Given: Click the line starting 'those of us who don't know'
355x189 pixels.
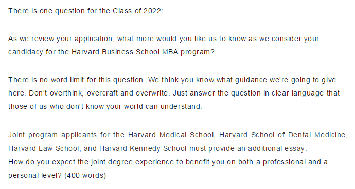Looking at the screenshot, I should point(105,106).
